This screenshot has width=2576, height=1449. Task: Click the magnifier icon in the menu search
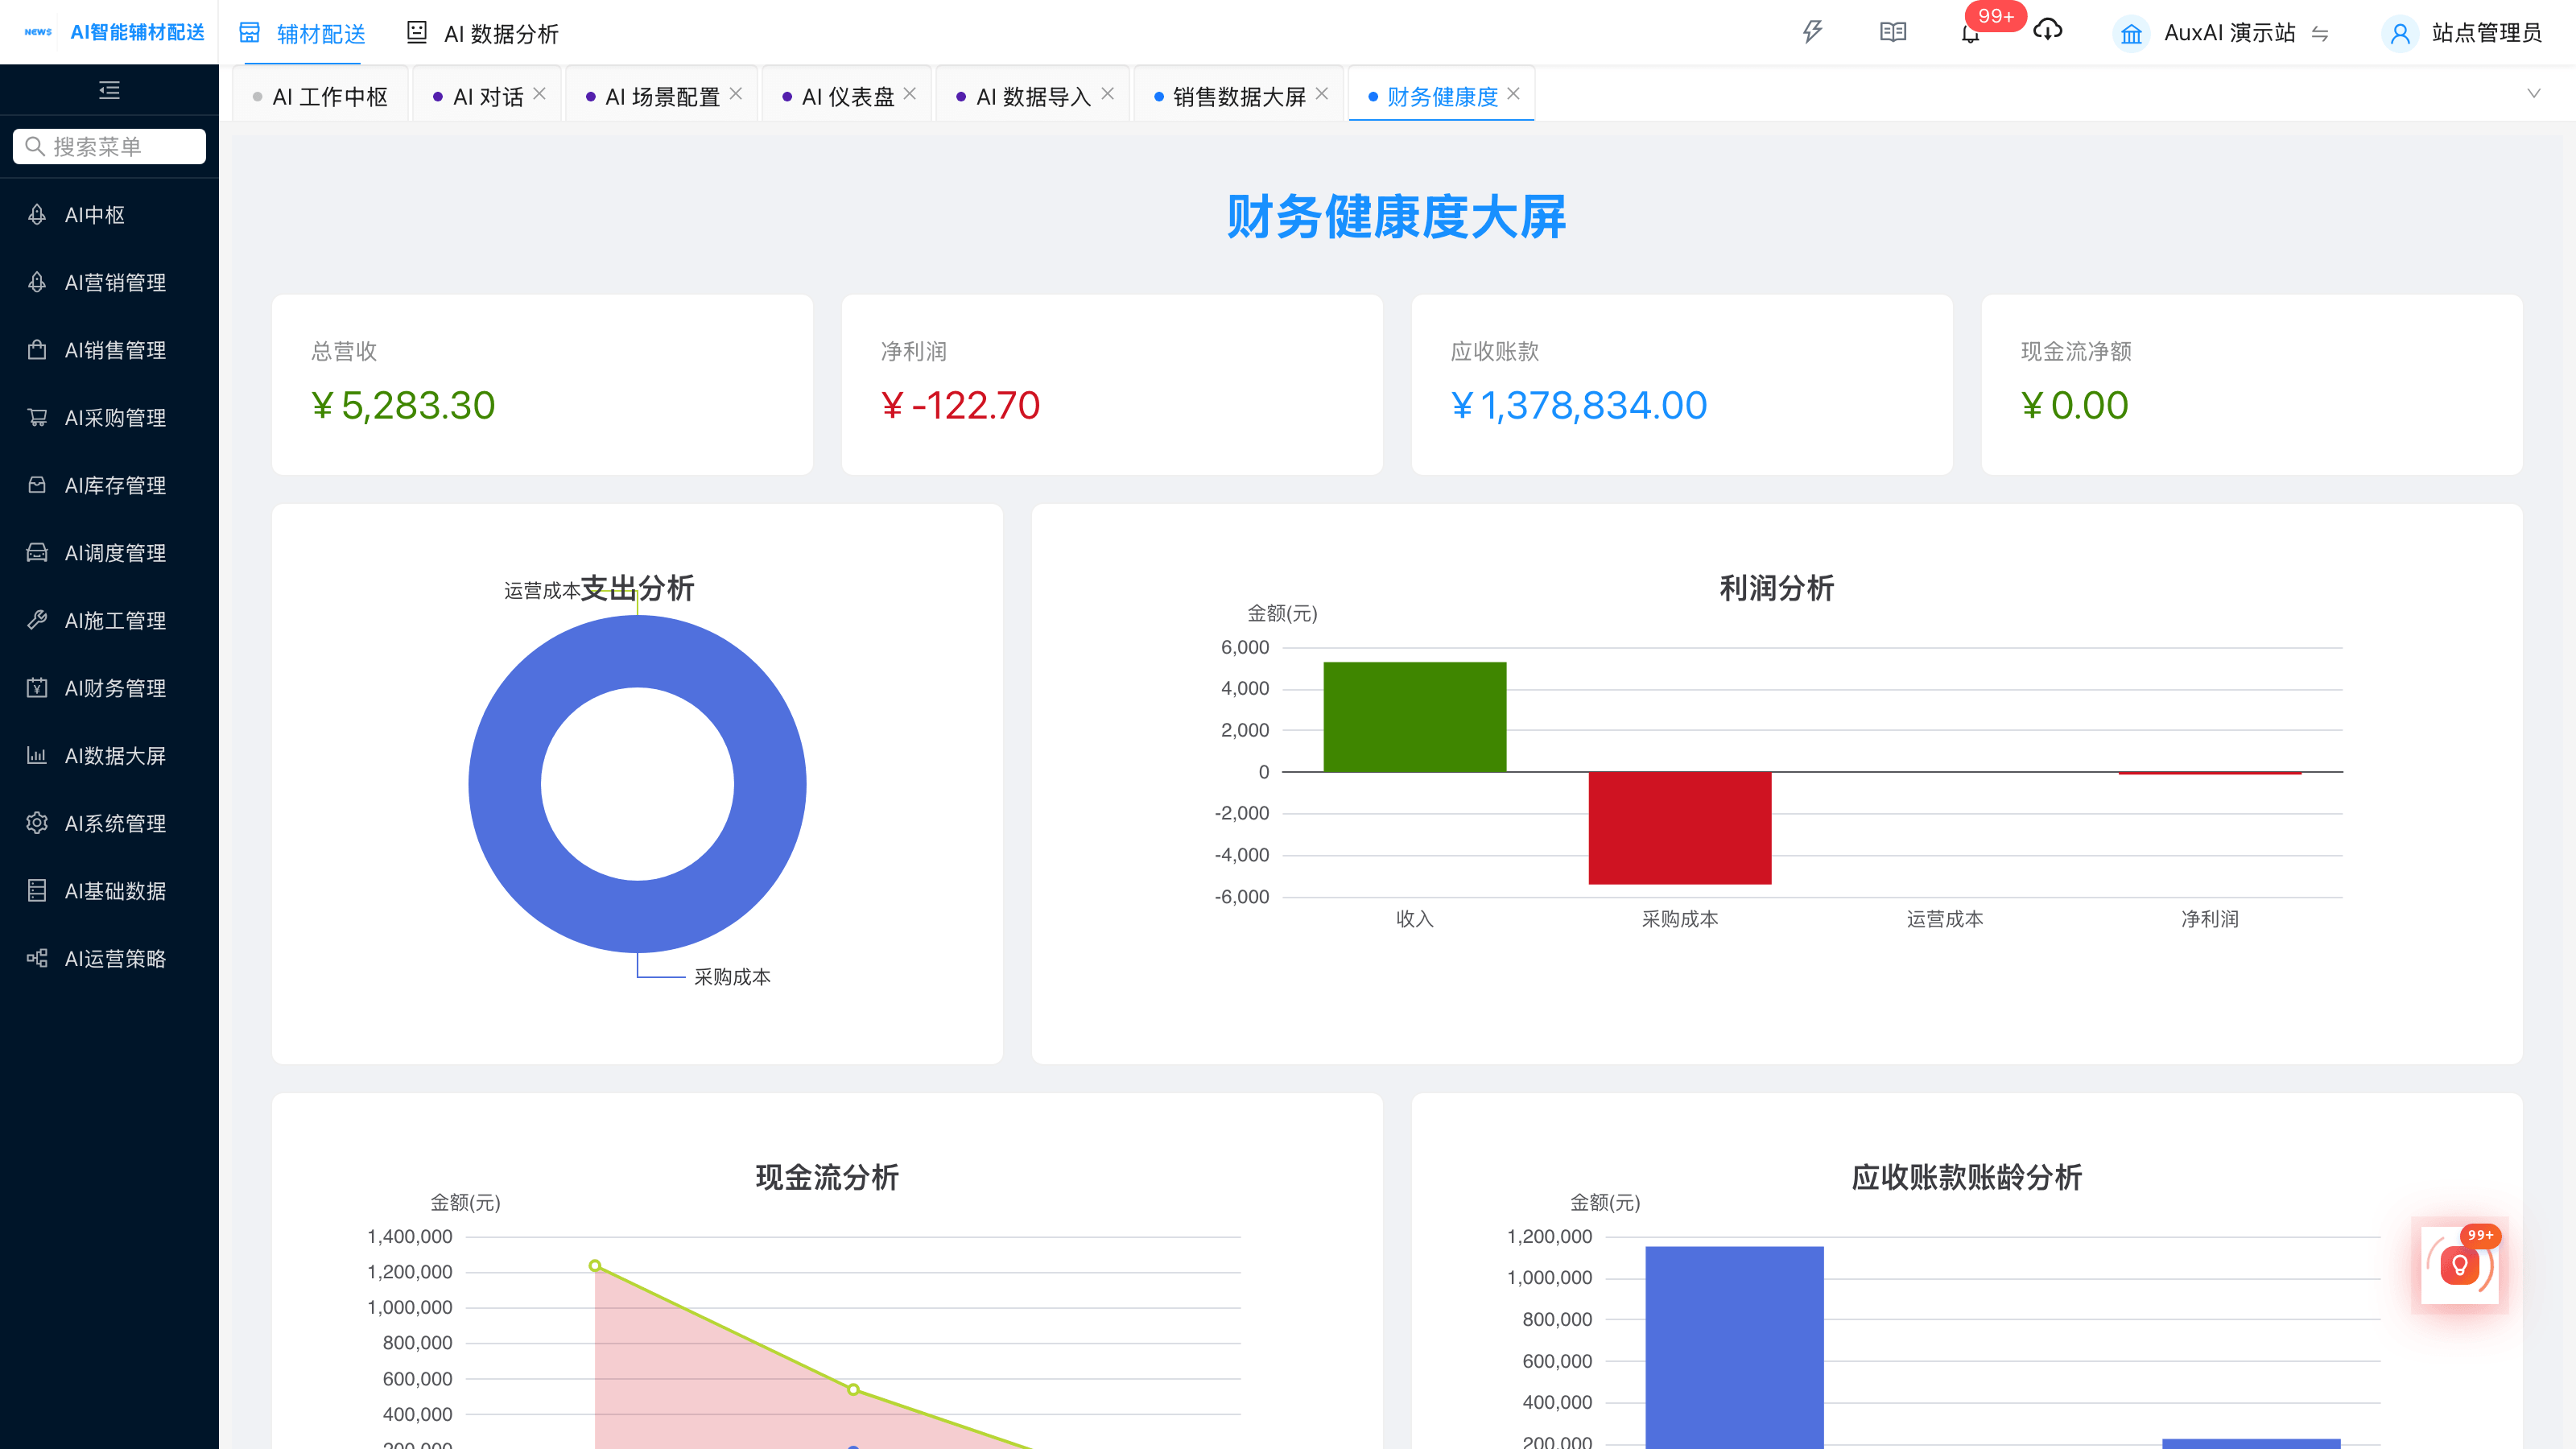point(35,146)
